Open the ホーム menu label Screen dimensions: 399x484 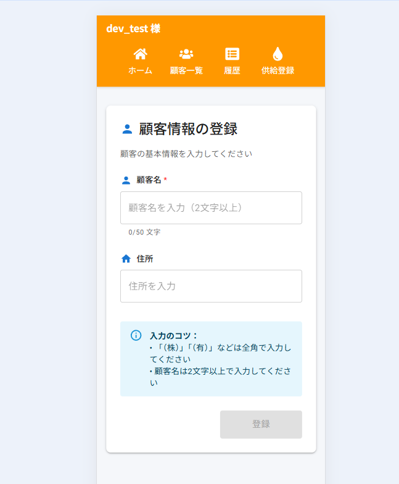coord(141,70)
